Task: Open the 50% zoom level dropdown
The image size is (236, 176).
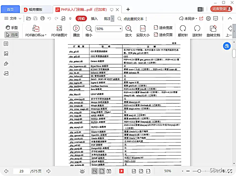Action: pyautogui.click(x=120, y=29)
